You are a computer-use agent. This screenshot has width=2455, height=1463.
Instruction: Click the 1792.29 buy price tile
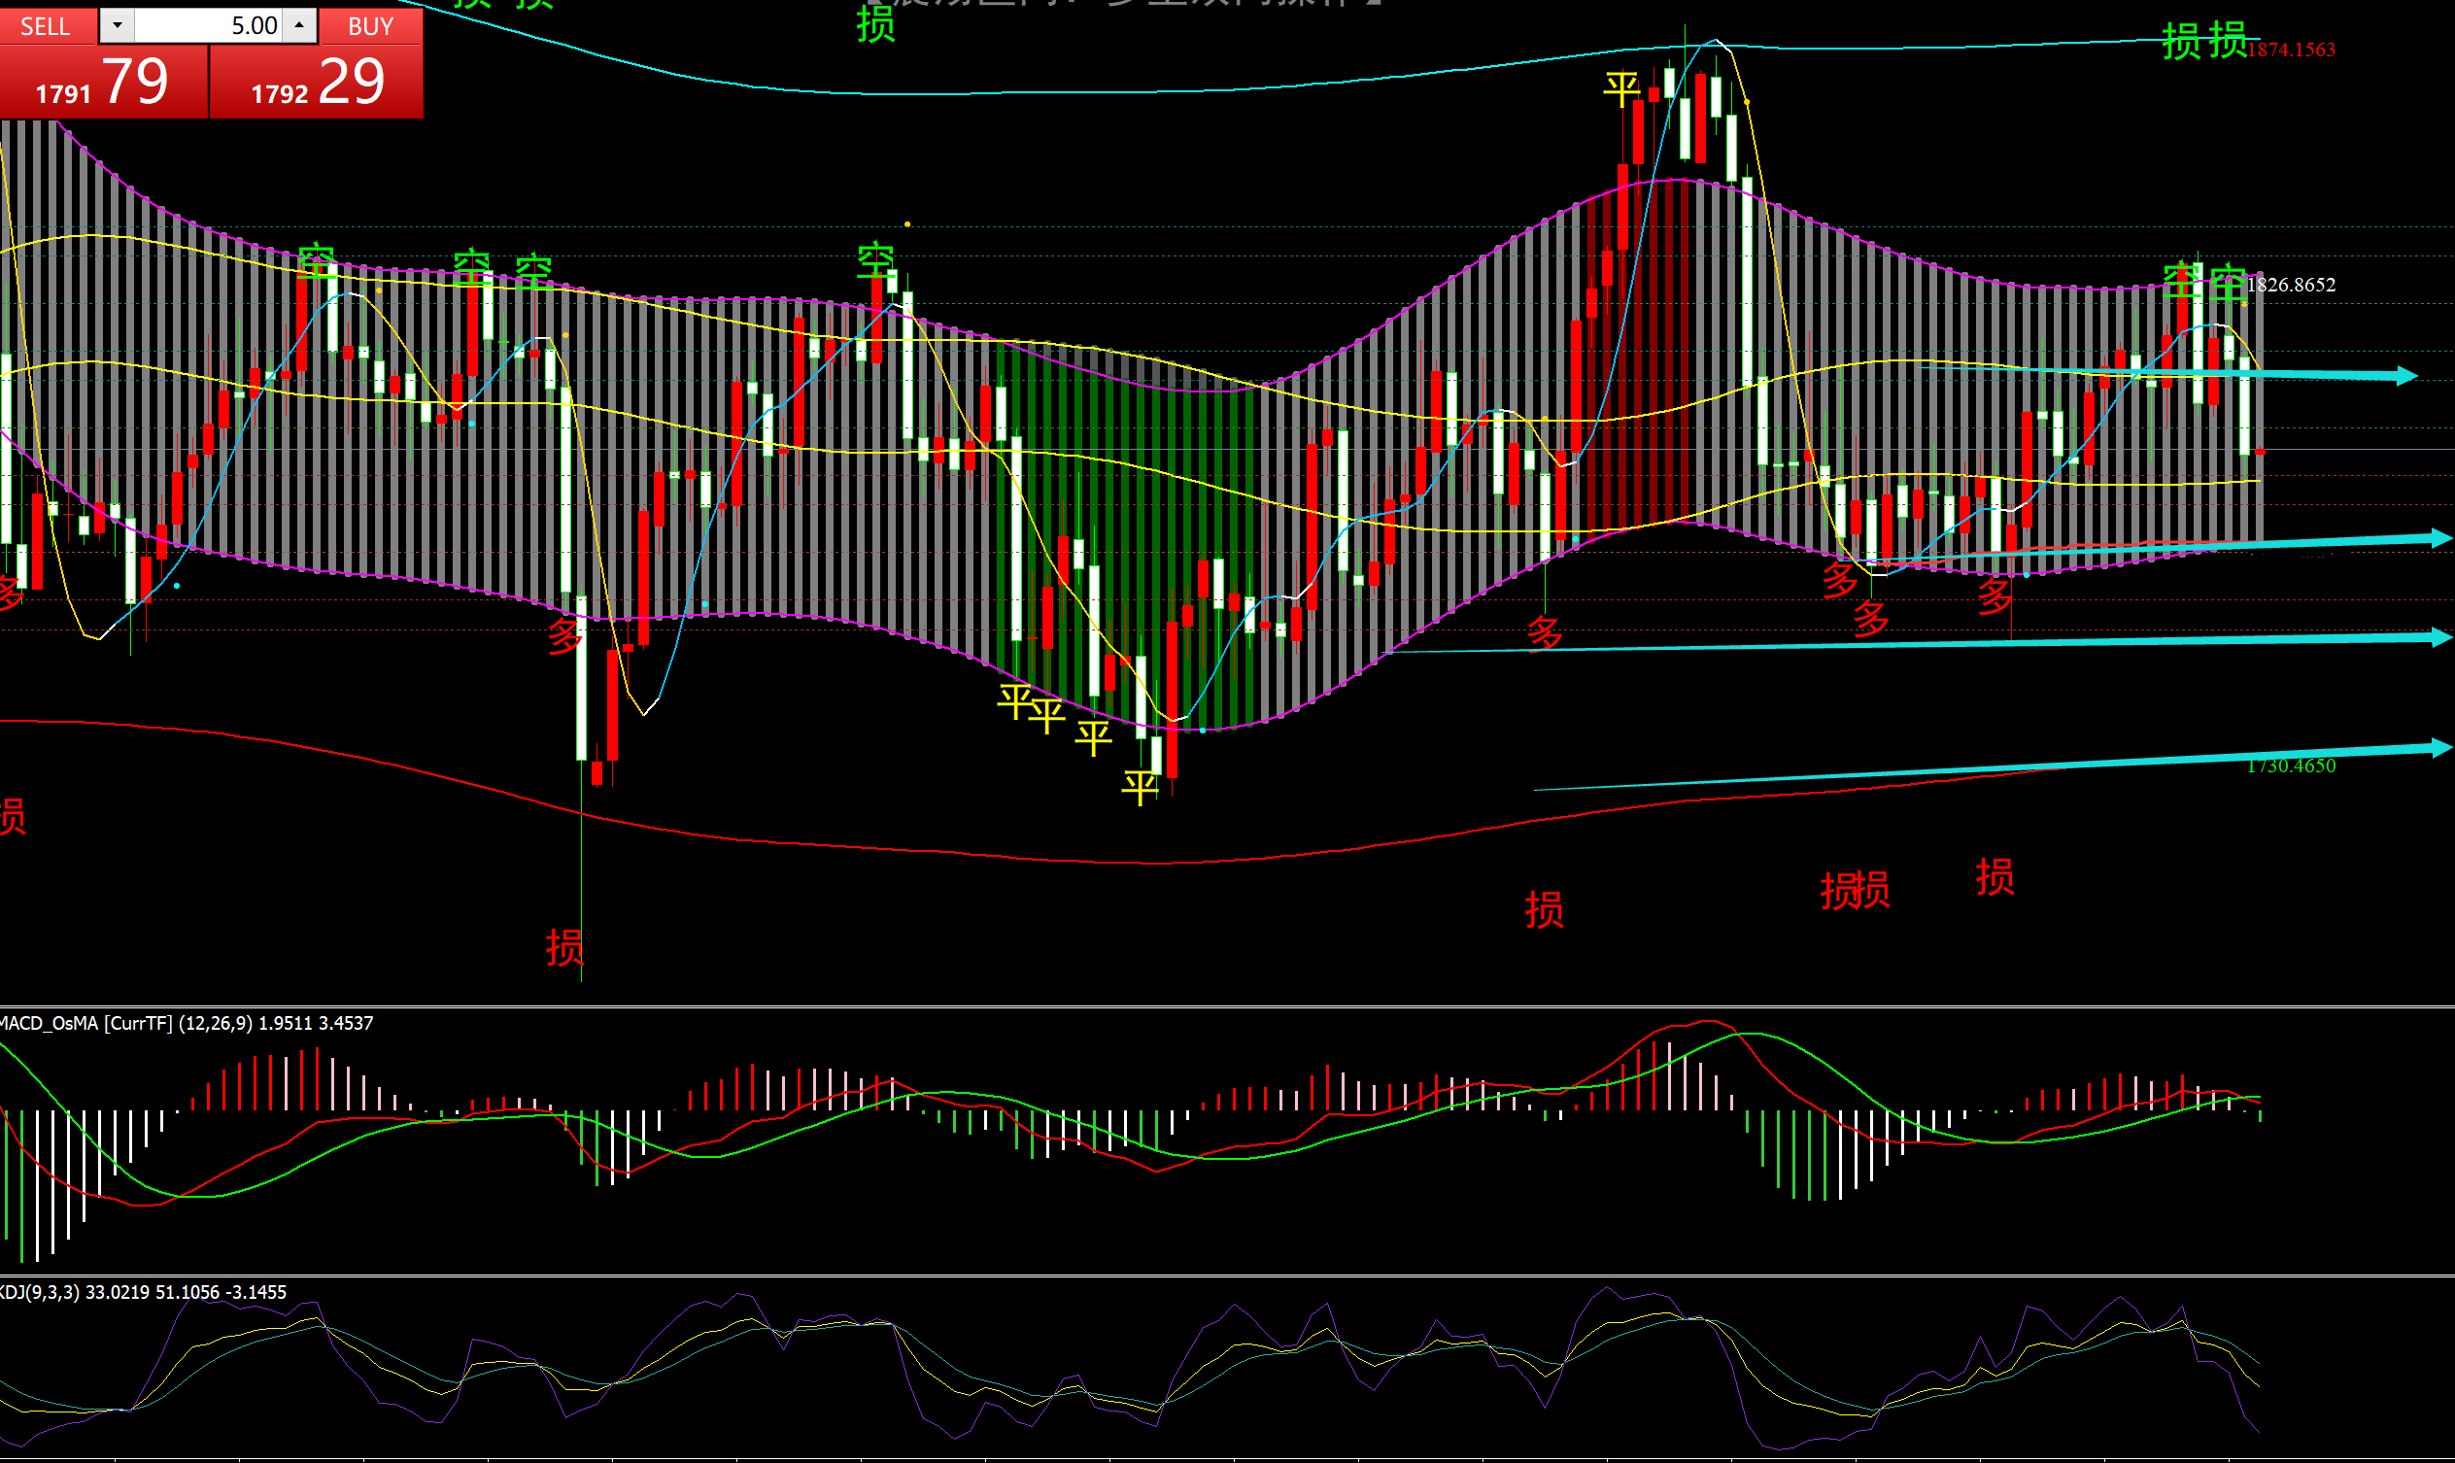coord(318,83)
